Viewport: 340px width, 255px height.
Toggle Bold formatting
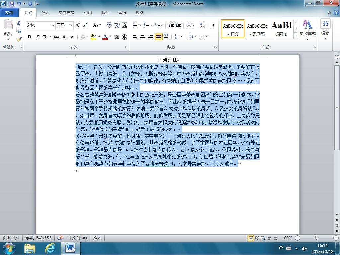pos(29,37)
